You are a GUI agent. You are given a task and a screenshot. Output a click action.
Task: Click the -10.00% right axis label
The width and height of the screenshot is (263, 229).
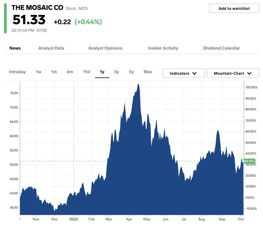[251, 209]
